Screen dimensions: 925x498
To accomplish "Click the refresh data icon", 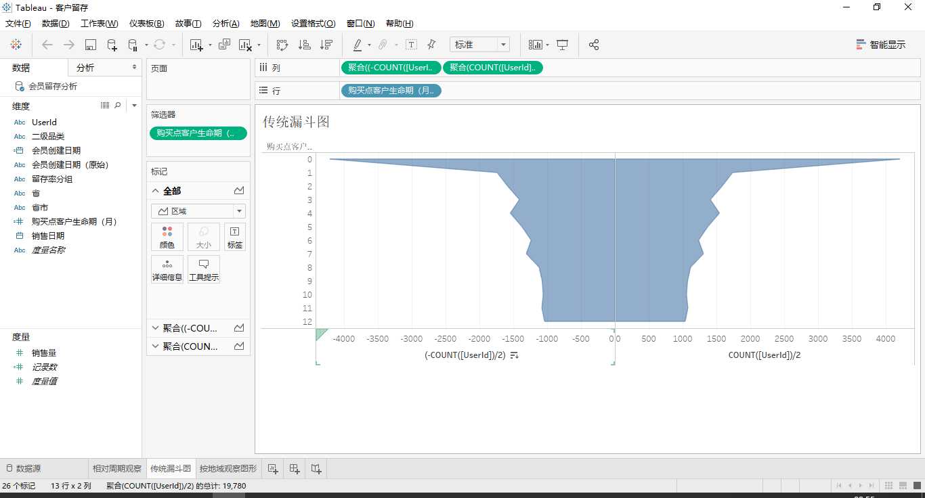I will [x=159, y=45].
